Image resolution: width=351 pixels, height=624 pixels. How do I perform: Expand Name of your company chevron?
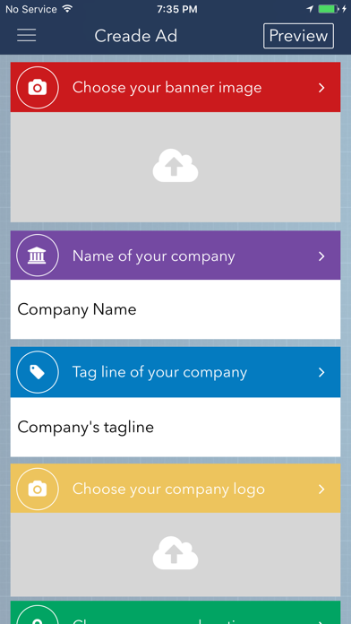click(321, 256)
